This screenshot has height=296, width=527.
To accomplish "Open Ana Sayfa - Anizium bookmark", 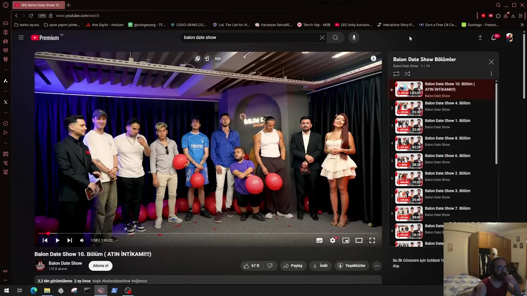I will [105, 25].
